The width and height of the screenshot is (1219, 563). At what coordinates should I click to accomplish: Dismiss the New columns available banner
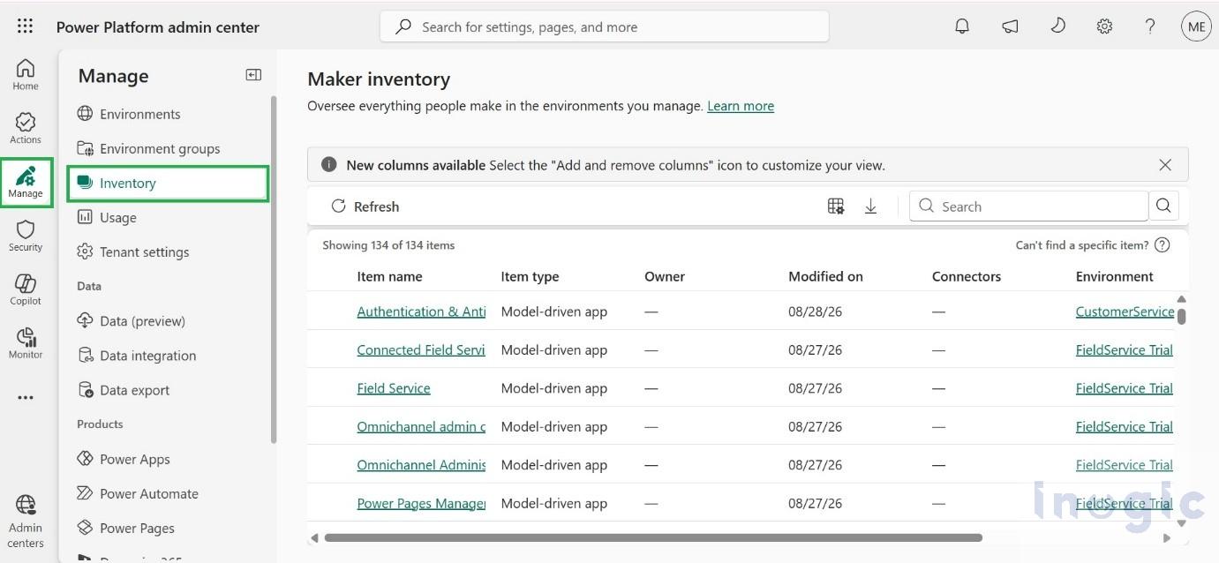click(x=1165, y=165)
